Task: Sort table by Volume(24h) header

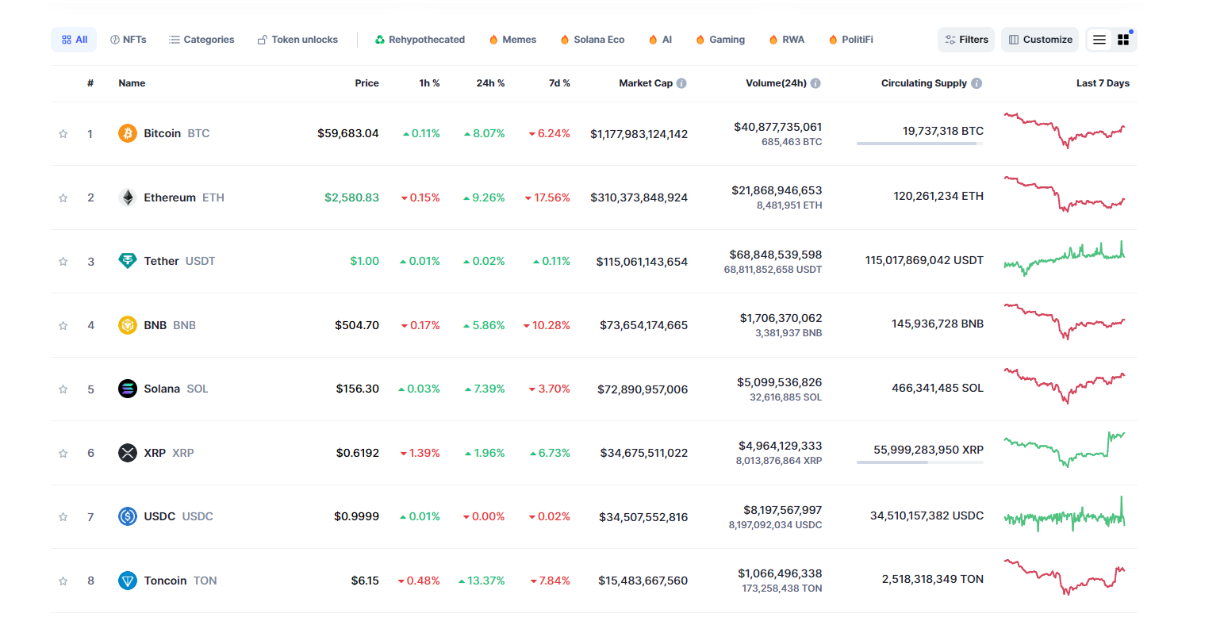Action: point(776,83)
